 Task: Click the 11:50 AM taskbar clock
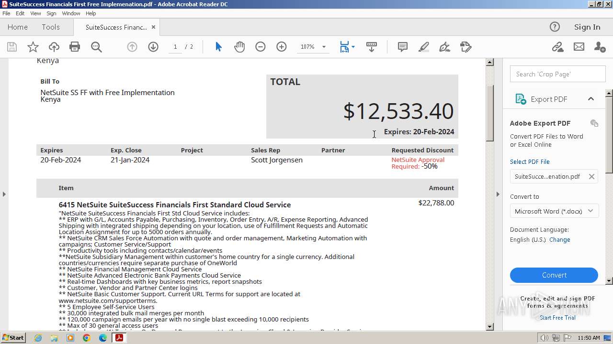589,338
